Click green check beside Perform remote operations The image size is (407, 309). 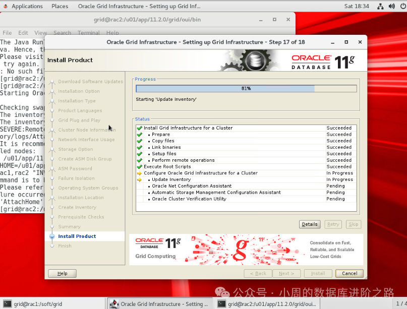[x=139, y=160]
